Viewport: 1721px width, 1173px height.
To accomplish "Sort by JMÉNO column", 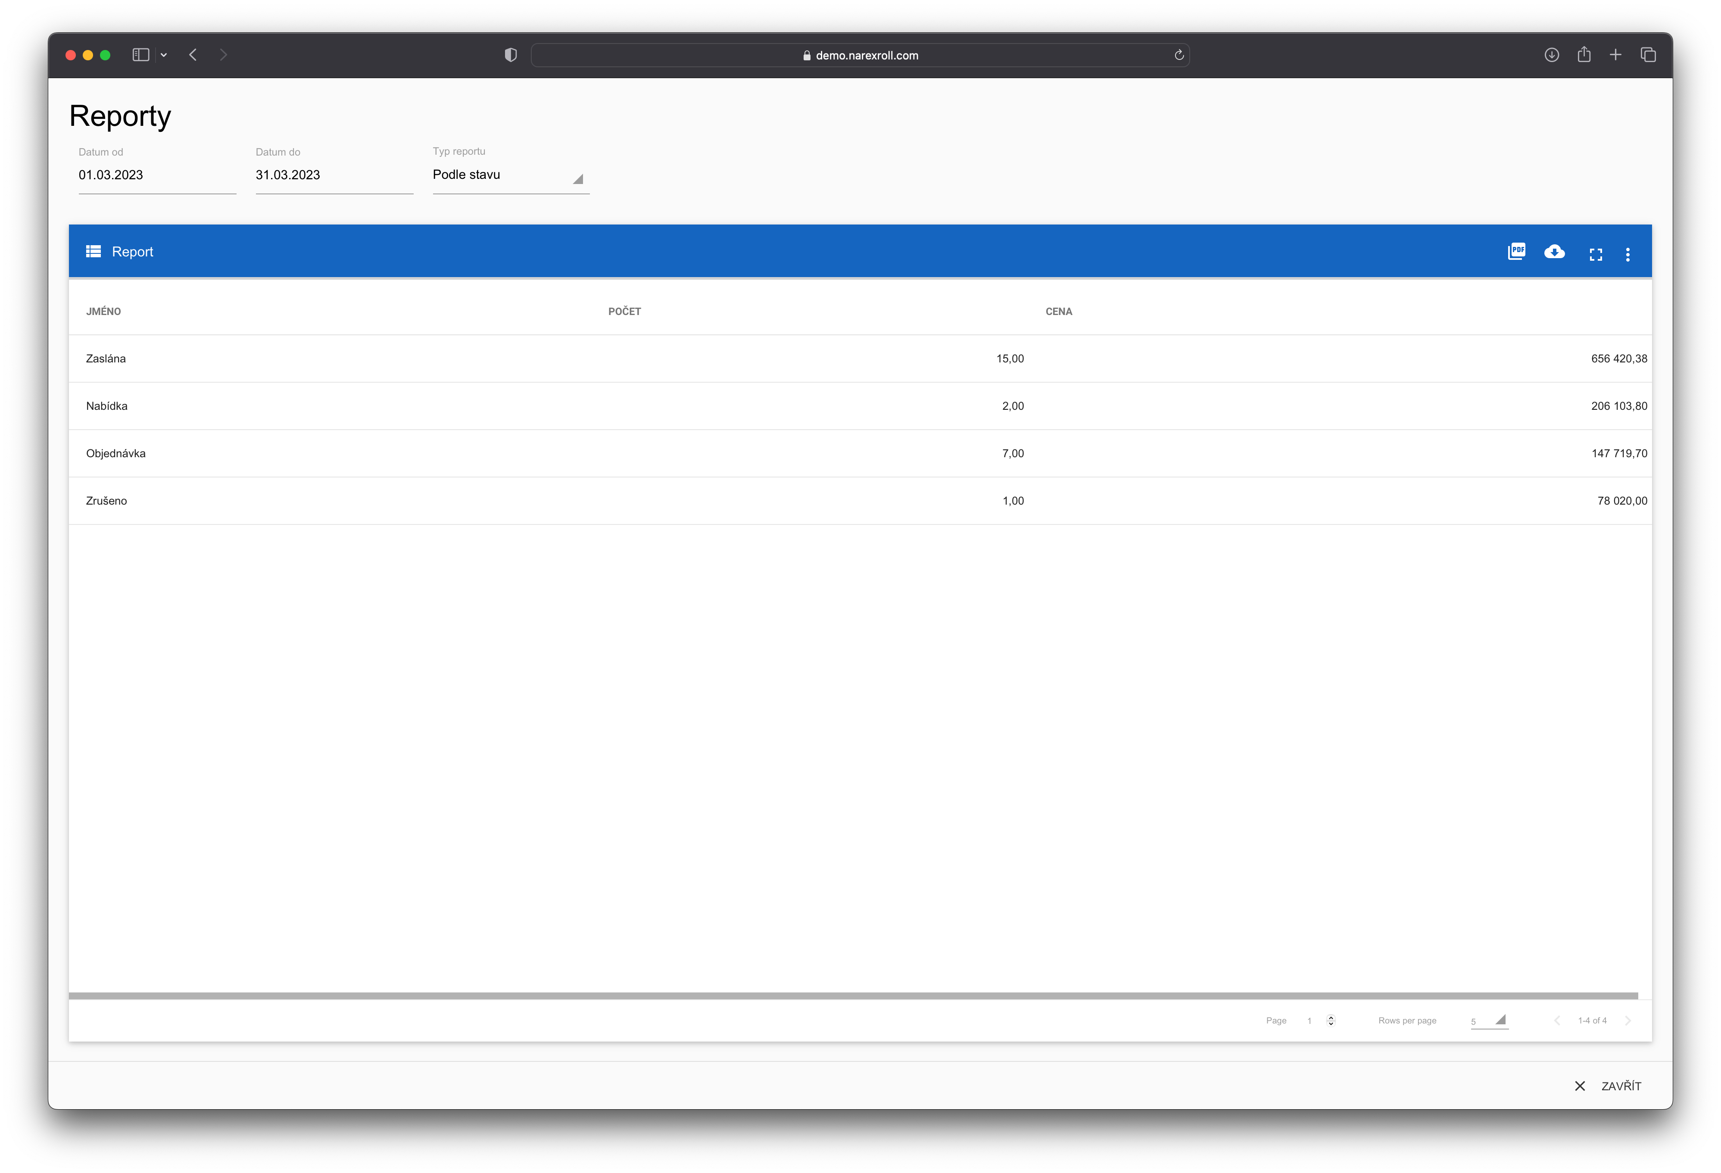I will [104, 312].
